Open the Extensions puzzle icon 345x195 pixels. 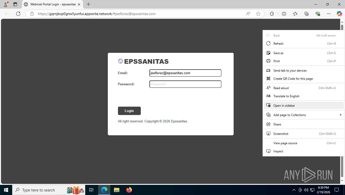[x=272, y=14]
